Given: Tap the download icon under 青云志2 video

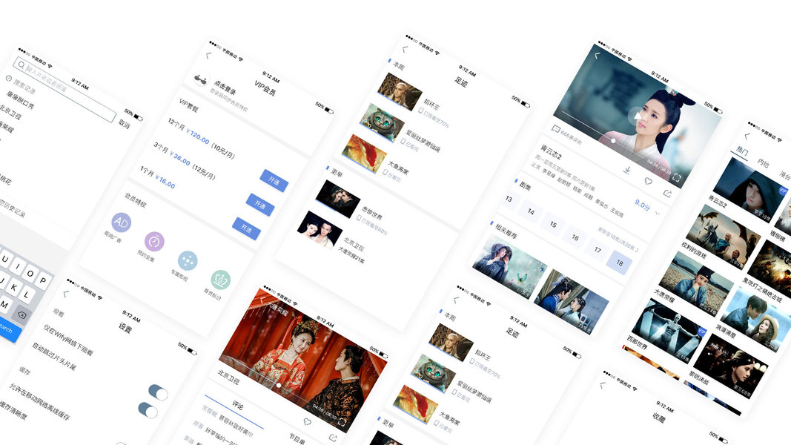Looking at the screenshot, I should pyautogui.click(x=627, y=170).
